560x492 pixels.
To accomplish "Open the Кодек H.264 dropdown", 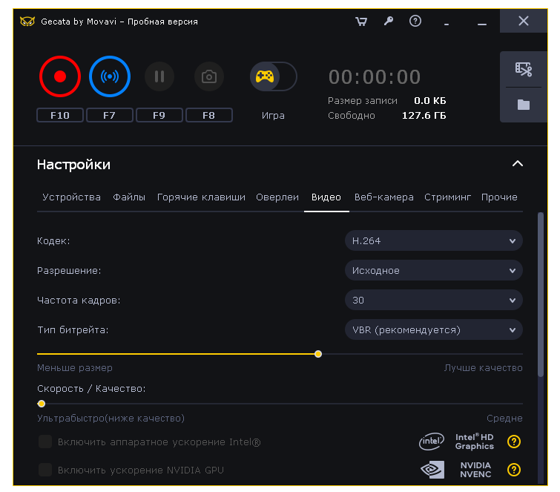I will 434,241.
